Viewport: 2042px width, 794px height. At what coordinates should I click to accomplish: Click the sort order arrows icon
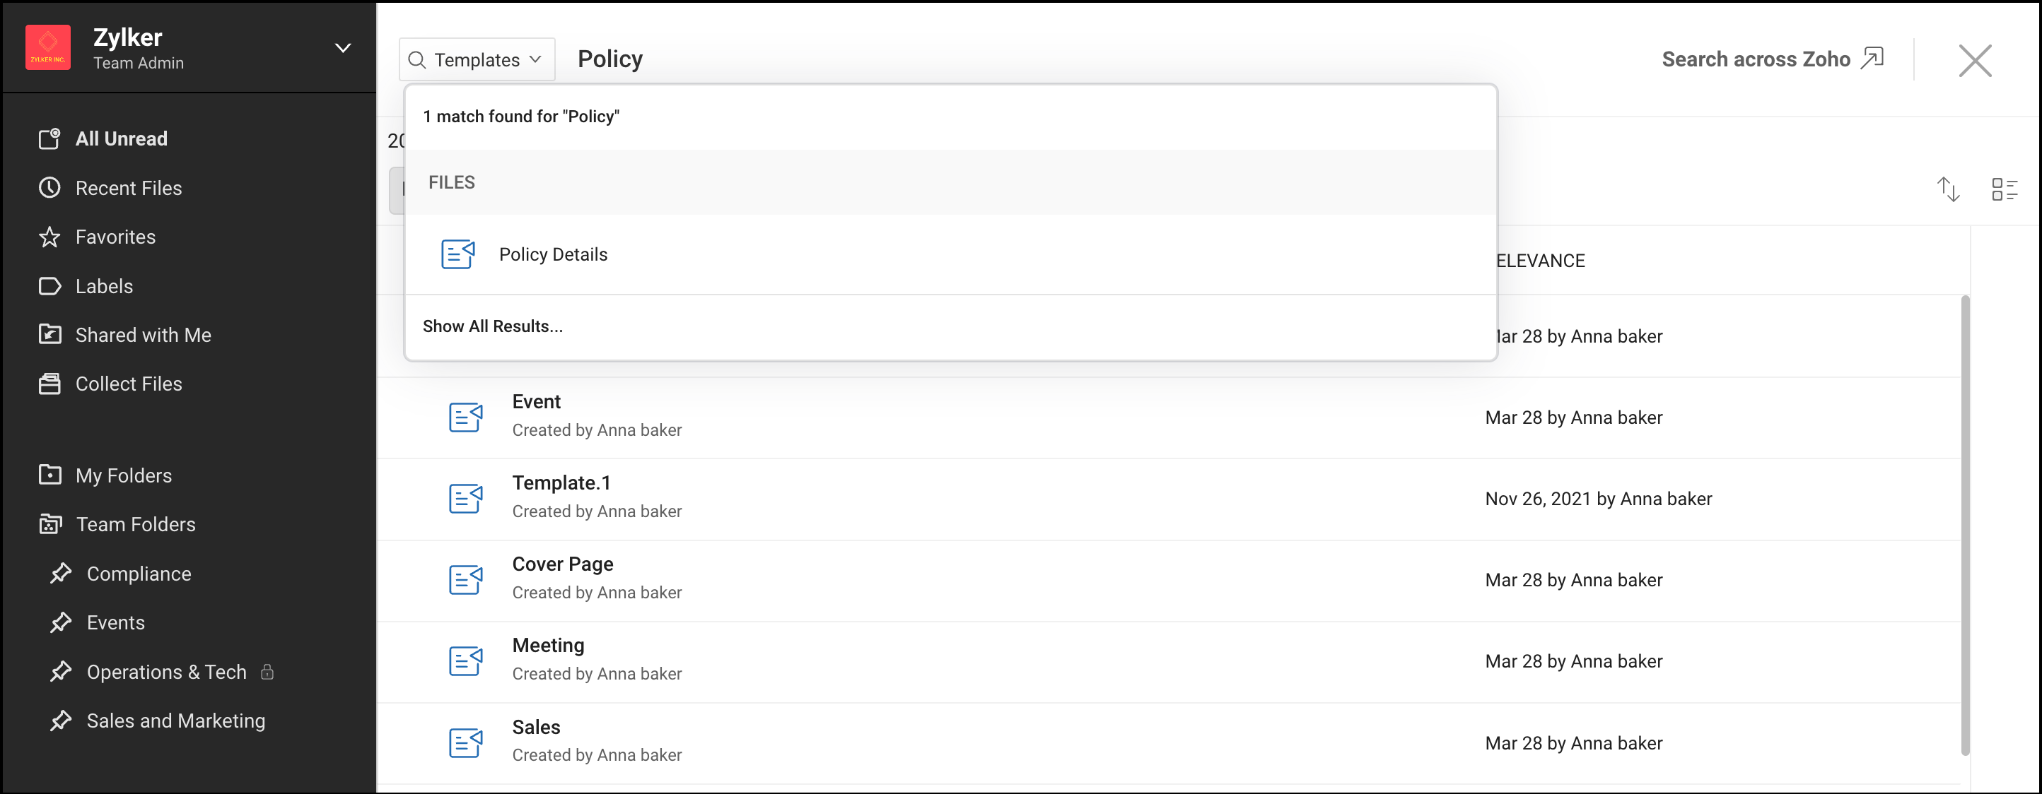1948,189
